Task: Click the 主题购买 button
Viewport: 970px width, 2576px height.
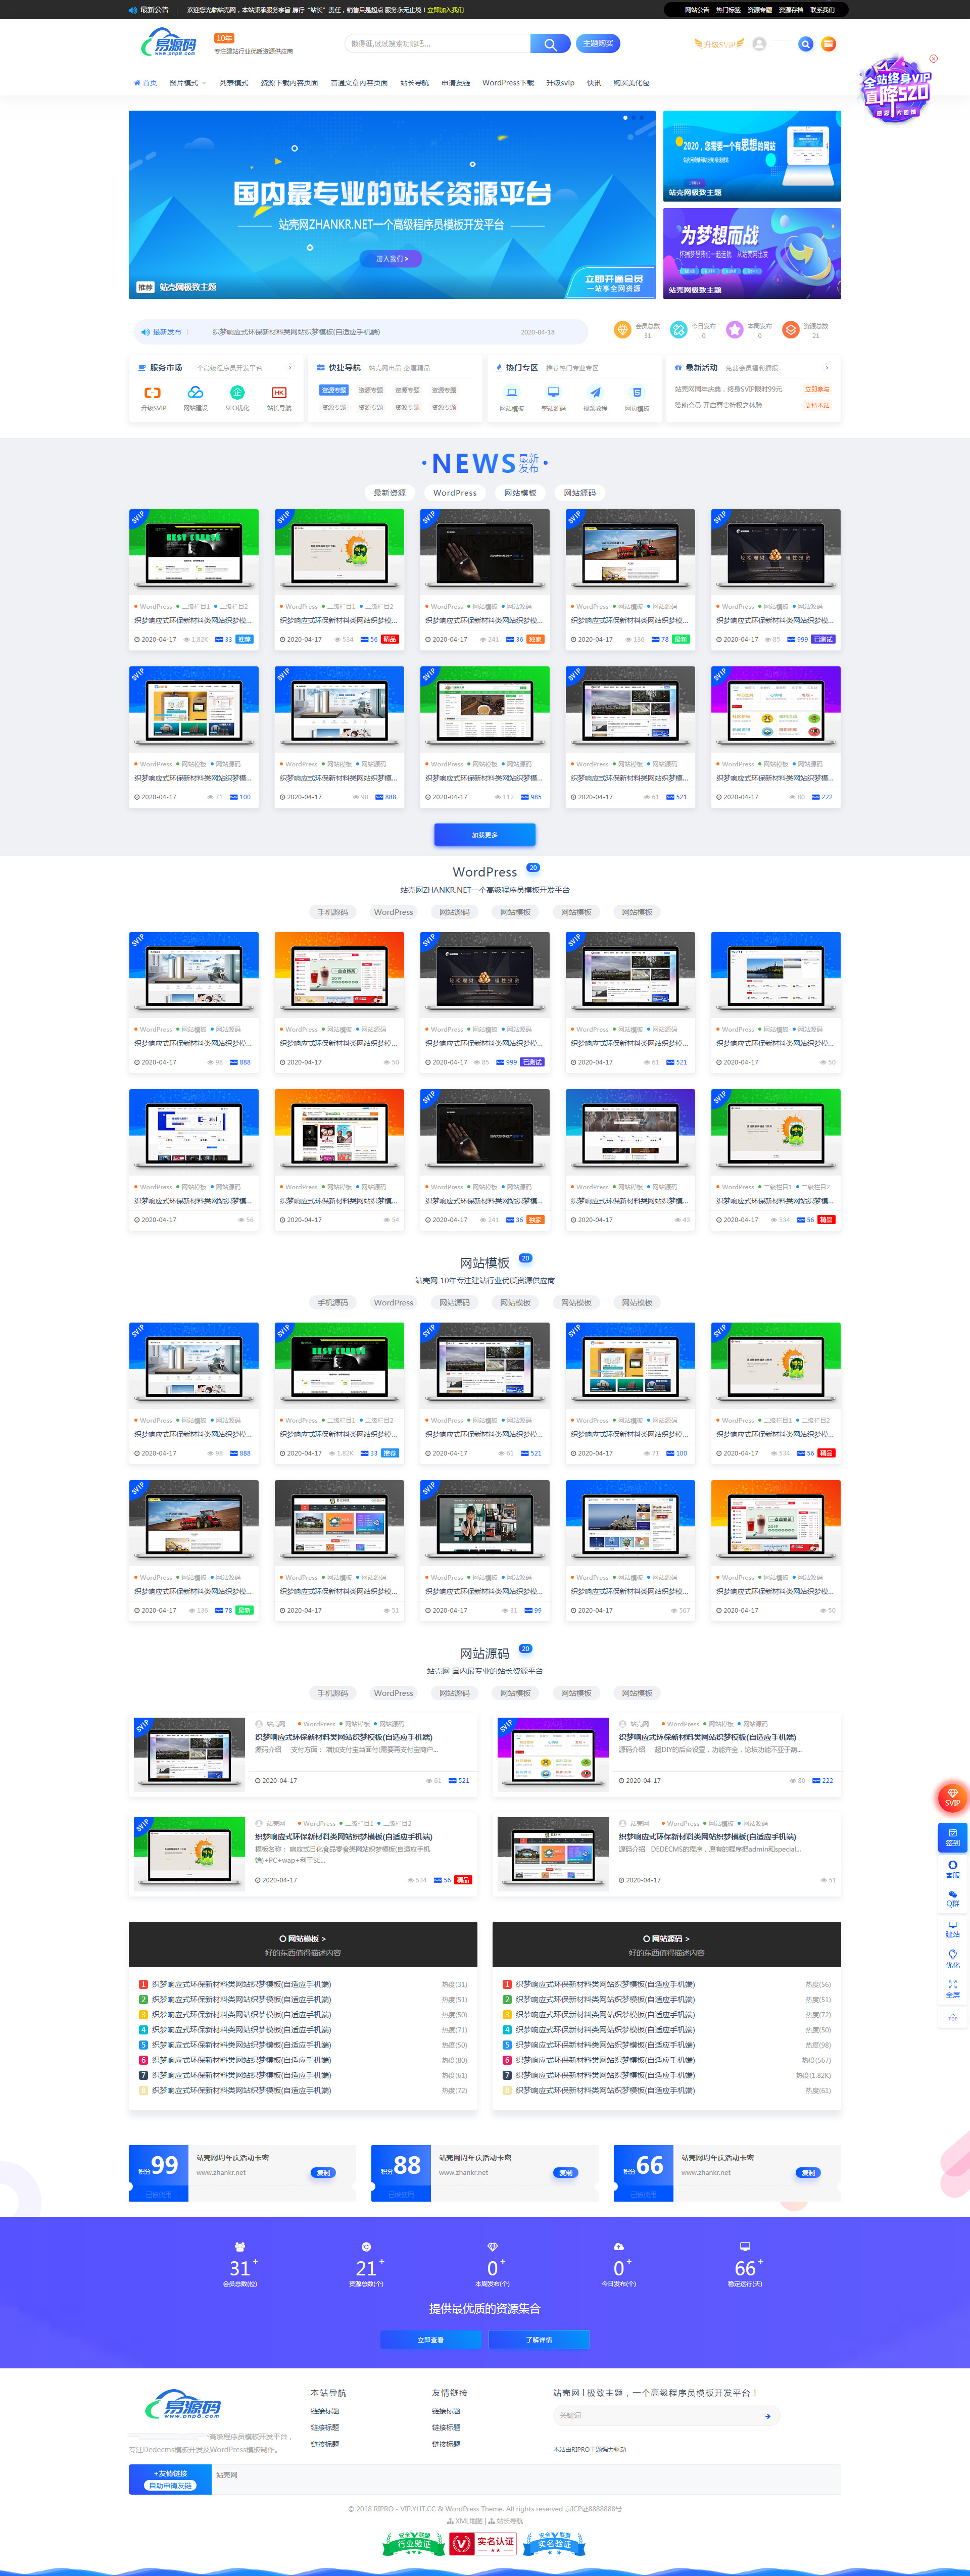Action: click(x=598, y=43)
